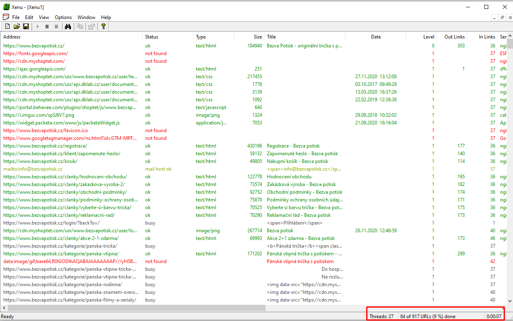Screen dimensions: 513x321
Task: Restore the inner Xenu1 document window
Action: coord(502,17)
